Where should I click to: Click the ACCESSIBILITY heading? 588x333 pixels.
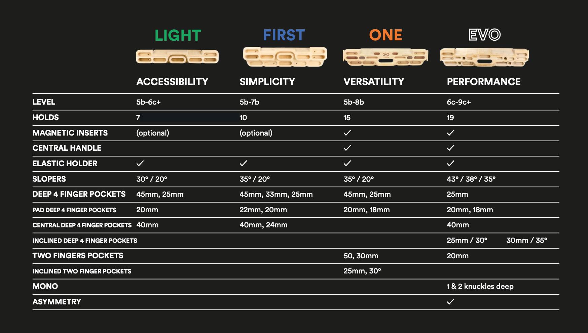(172, 82)
